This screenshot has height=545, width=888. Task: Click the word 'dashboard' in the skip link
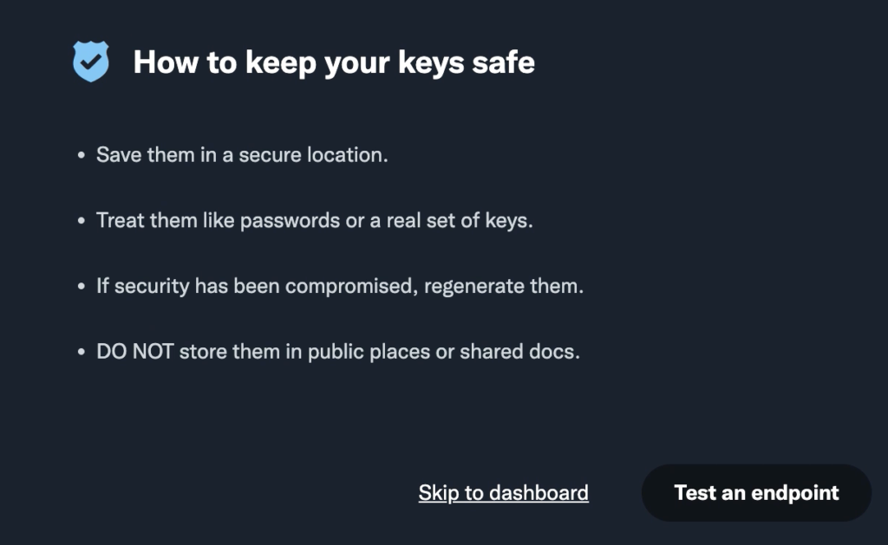pos(539,492)
